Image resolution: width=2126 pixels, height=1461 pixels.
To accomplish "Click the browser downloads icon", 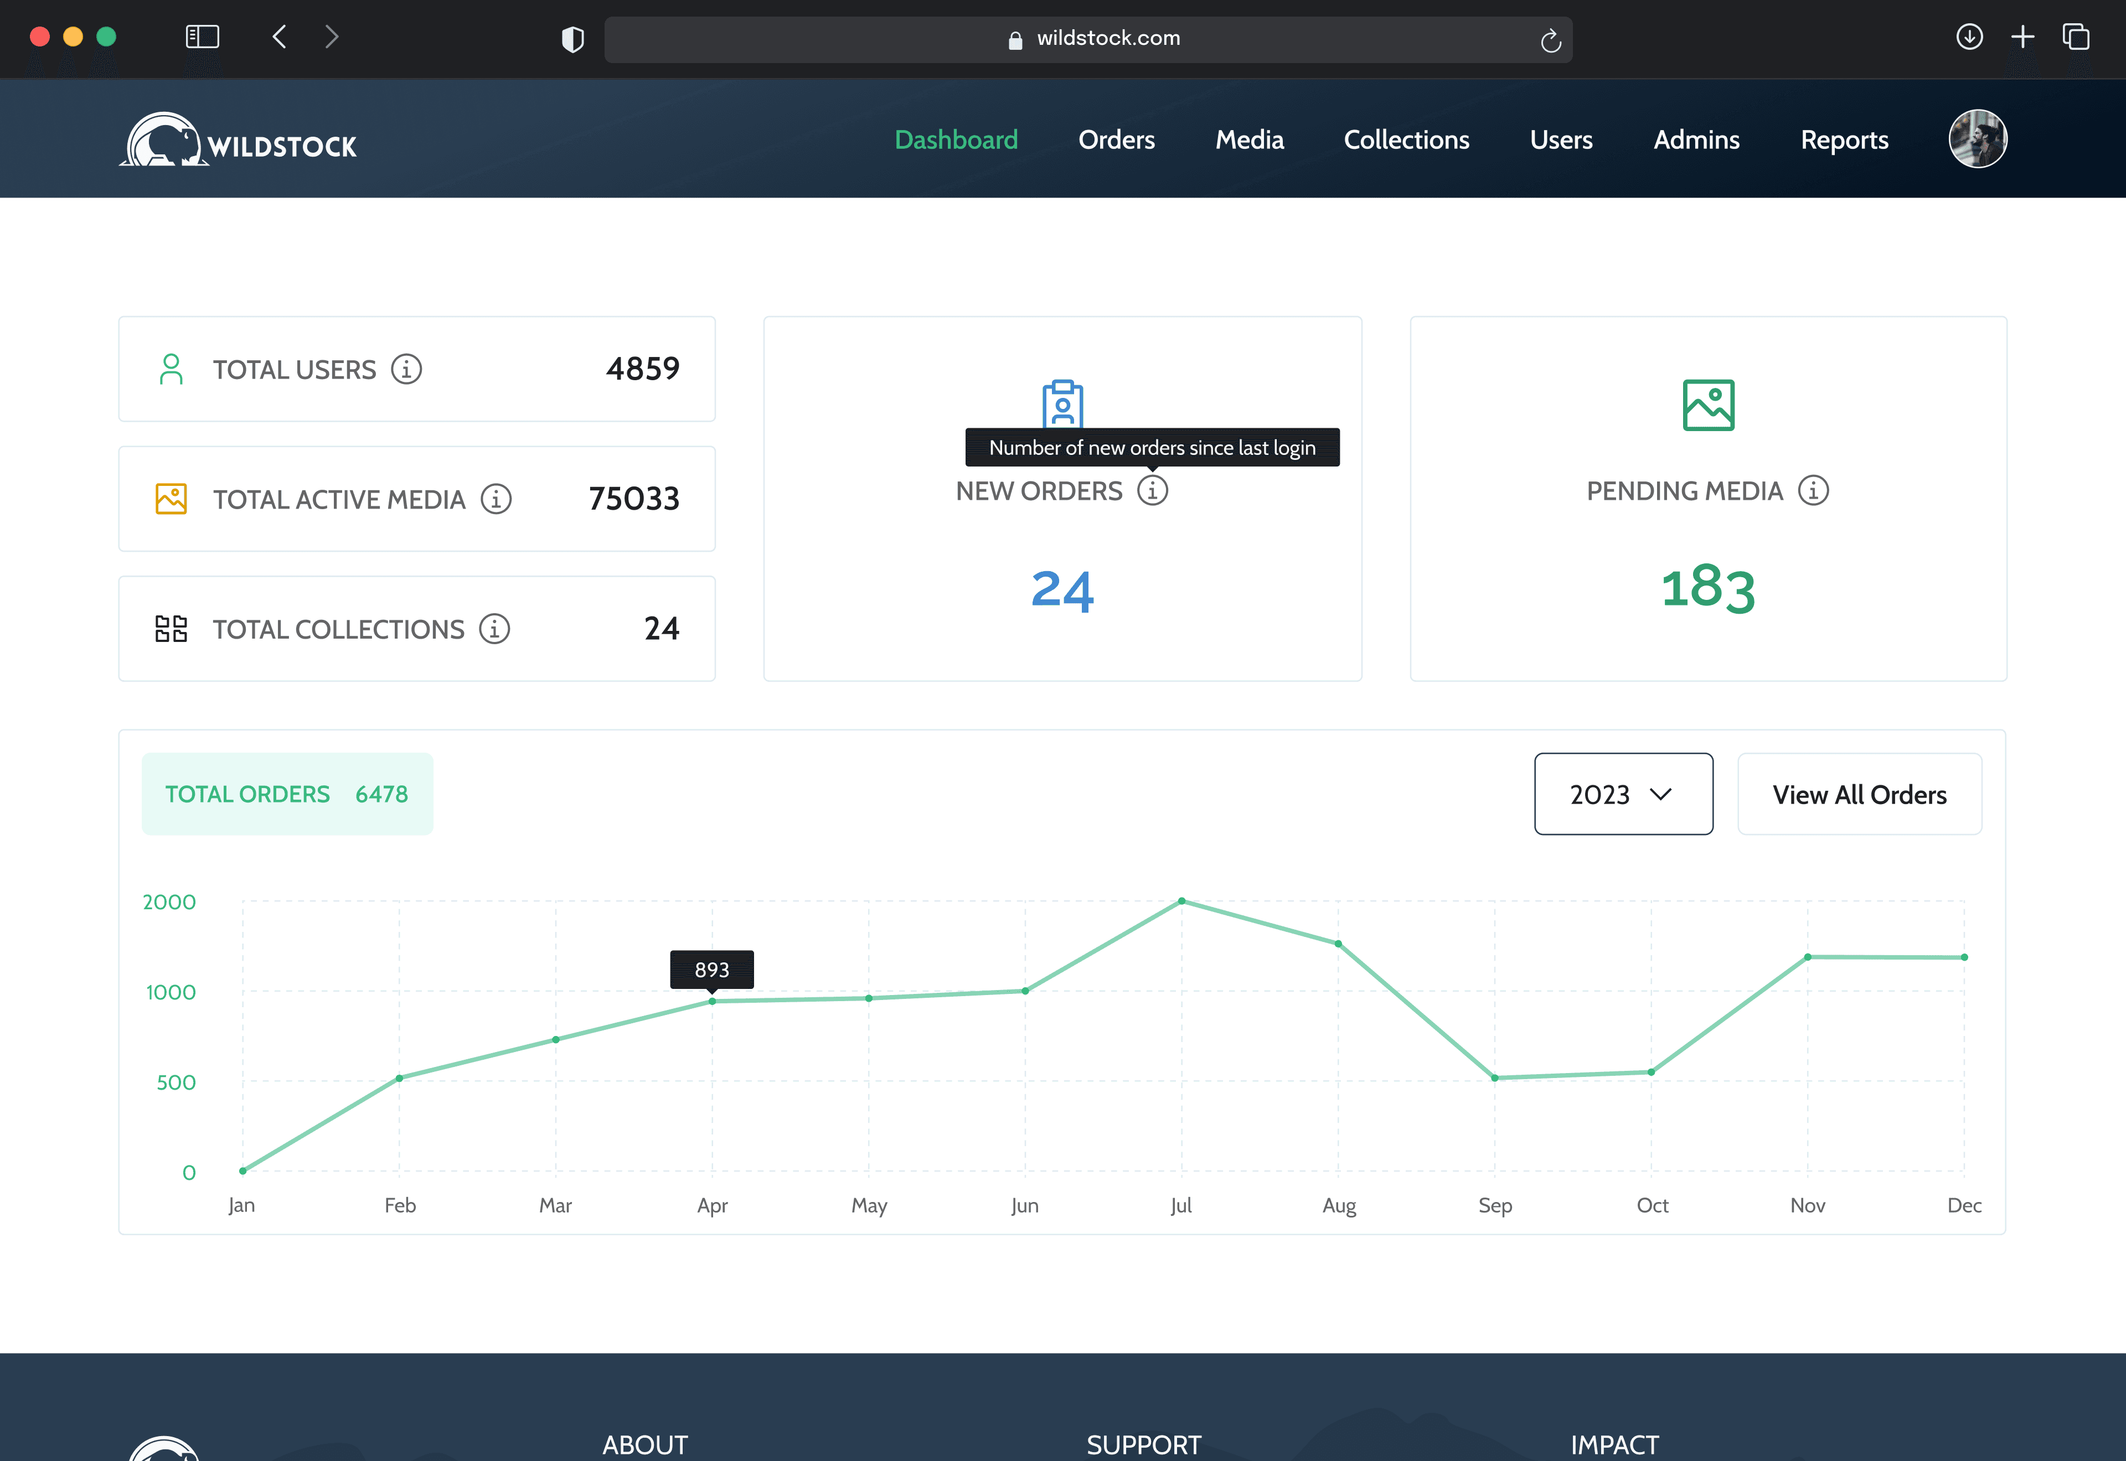I will click(x=1969, y=38).
